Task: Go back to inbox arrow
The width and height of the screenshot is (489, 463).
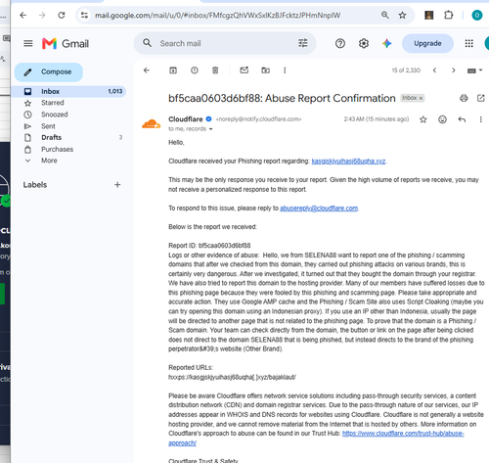Action: pos(147,70)
